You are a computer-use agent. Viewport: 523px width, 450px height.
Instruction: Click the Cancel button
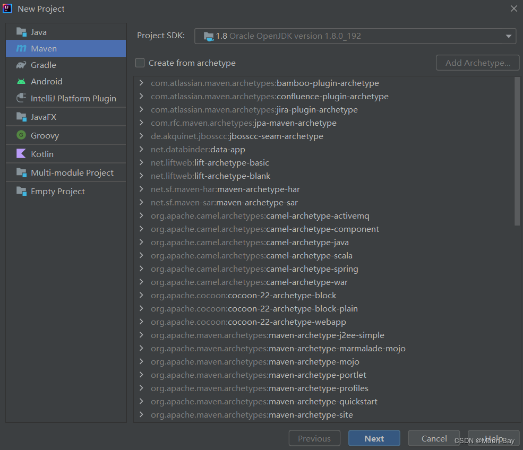(x=434, y=438)
